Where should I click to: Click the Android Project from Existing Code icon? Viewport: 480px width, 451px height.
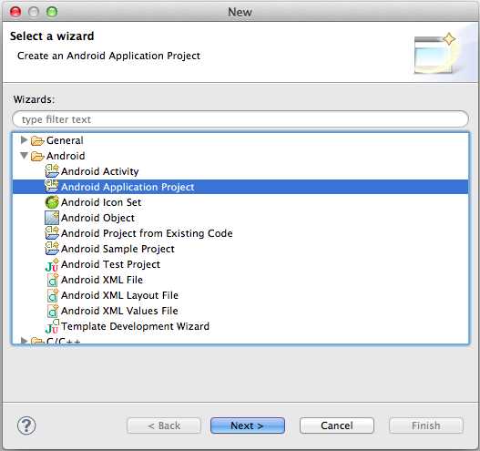tap(52, 233)
